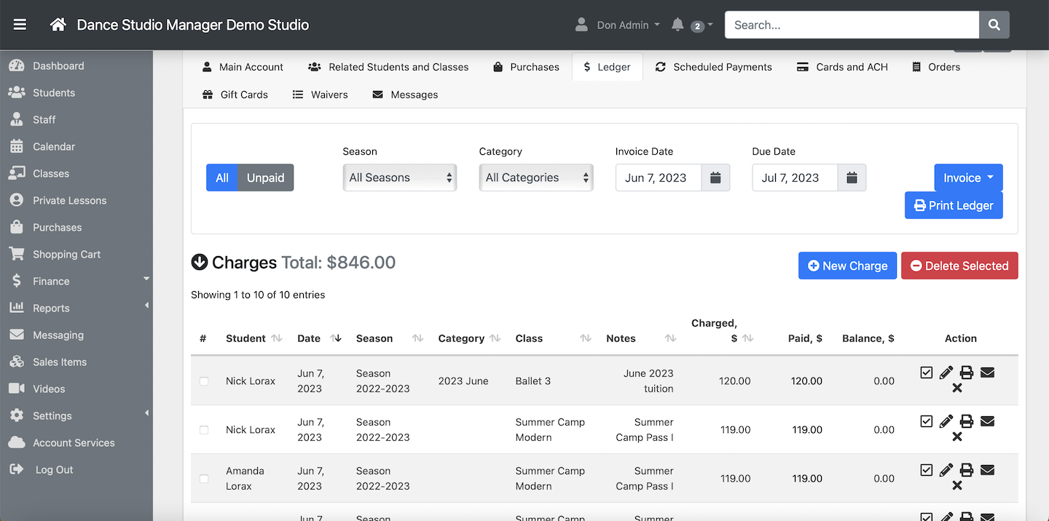The width and height of the screenshot is (1049, 521).
Task: Open the Messaging section in the sidebar
Action: click(56, 335)
